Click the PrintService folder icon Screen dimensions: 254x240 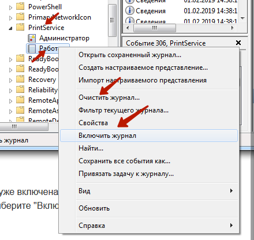pos(20,27)
